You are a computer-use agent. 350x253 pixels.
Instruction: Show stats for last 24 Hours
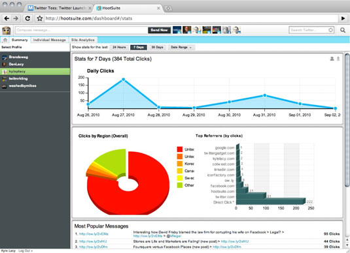point(119,48)
